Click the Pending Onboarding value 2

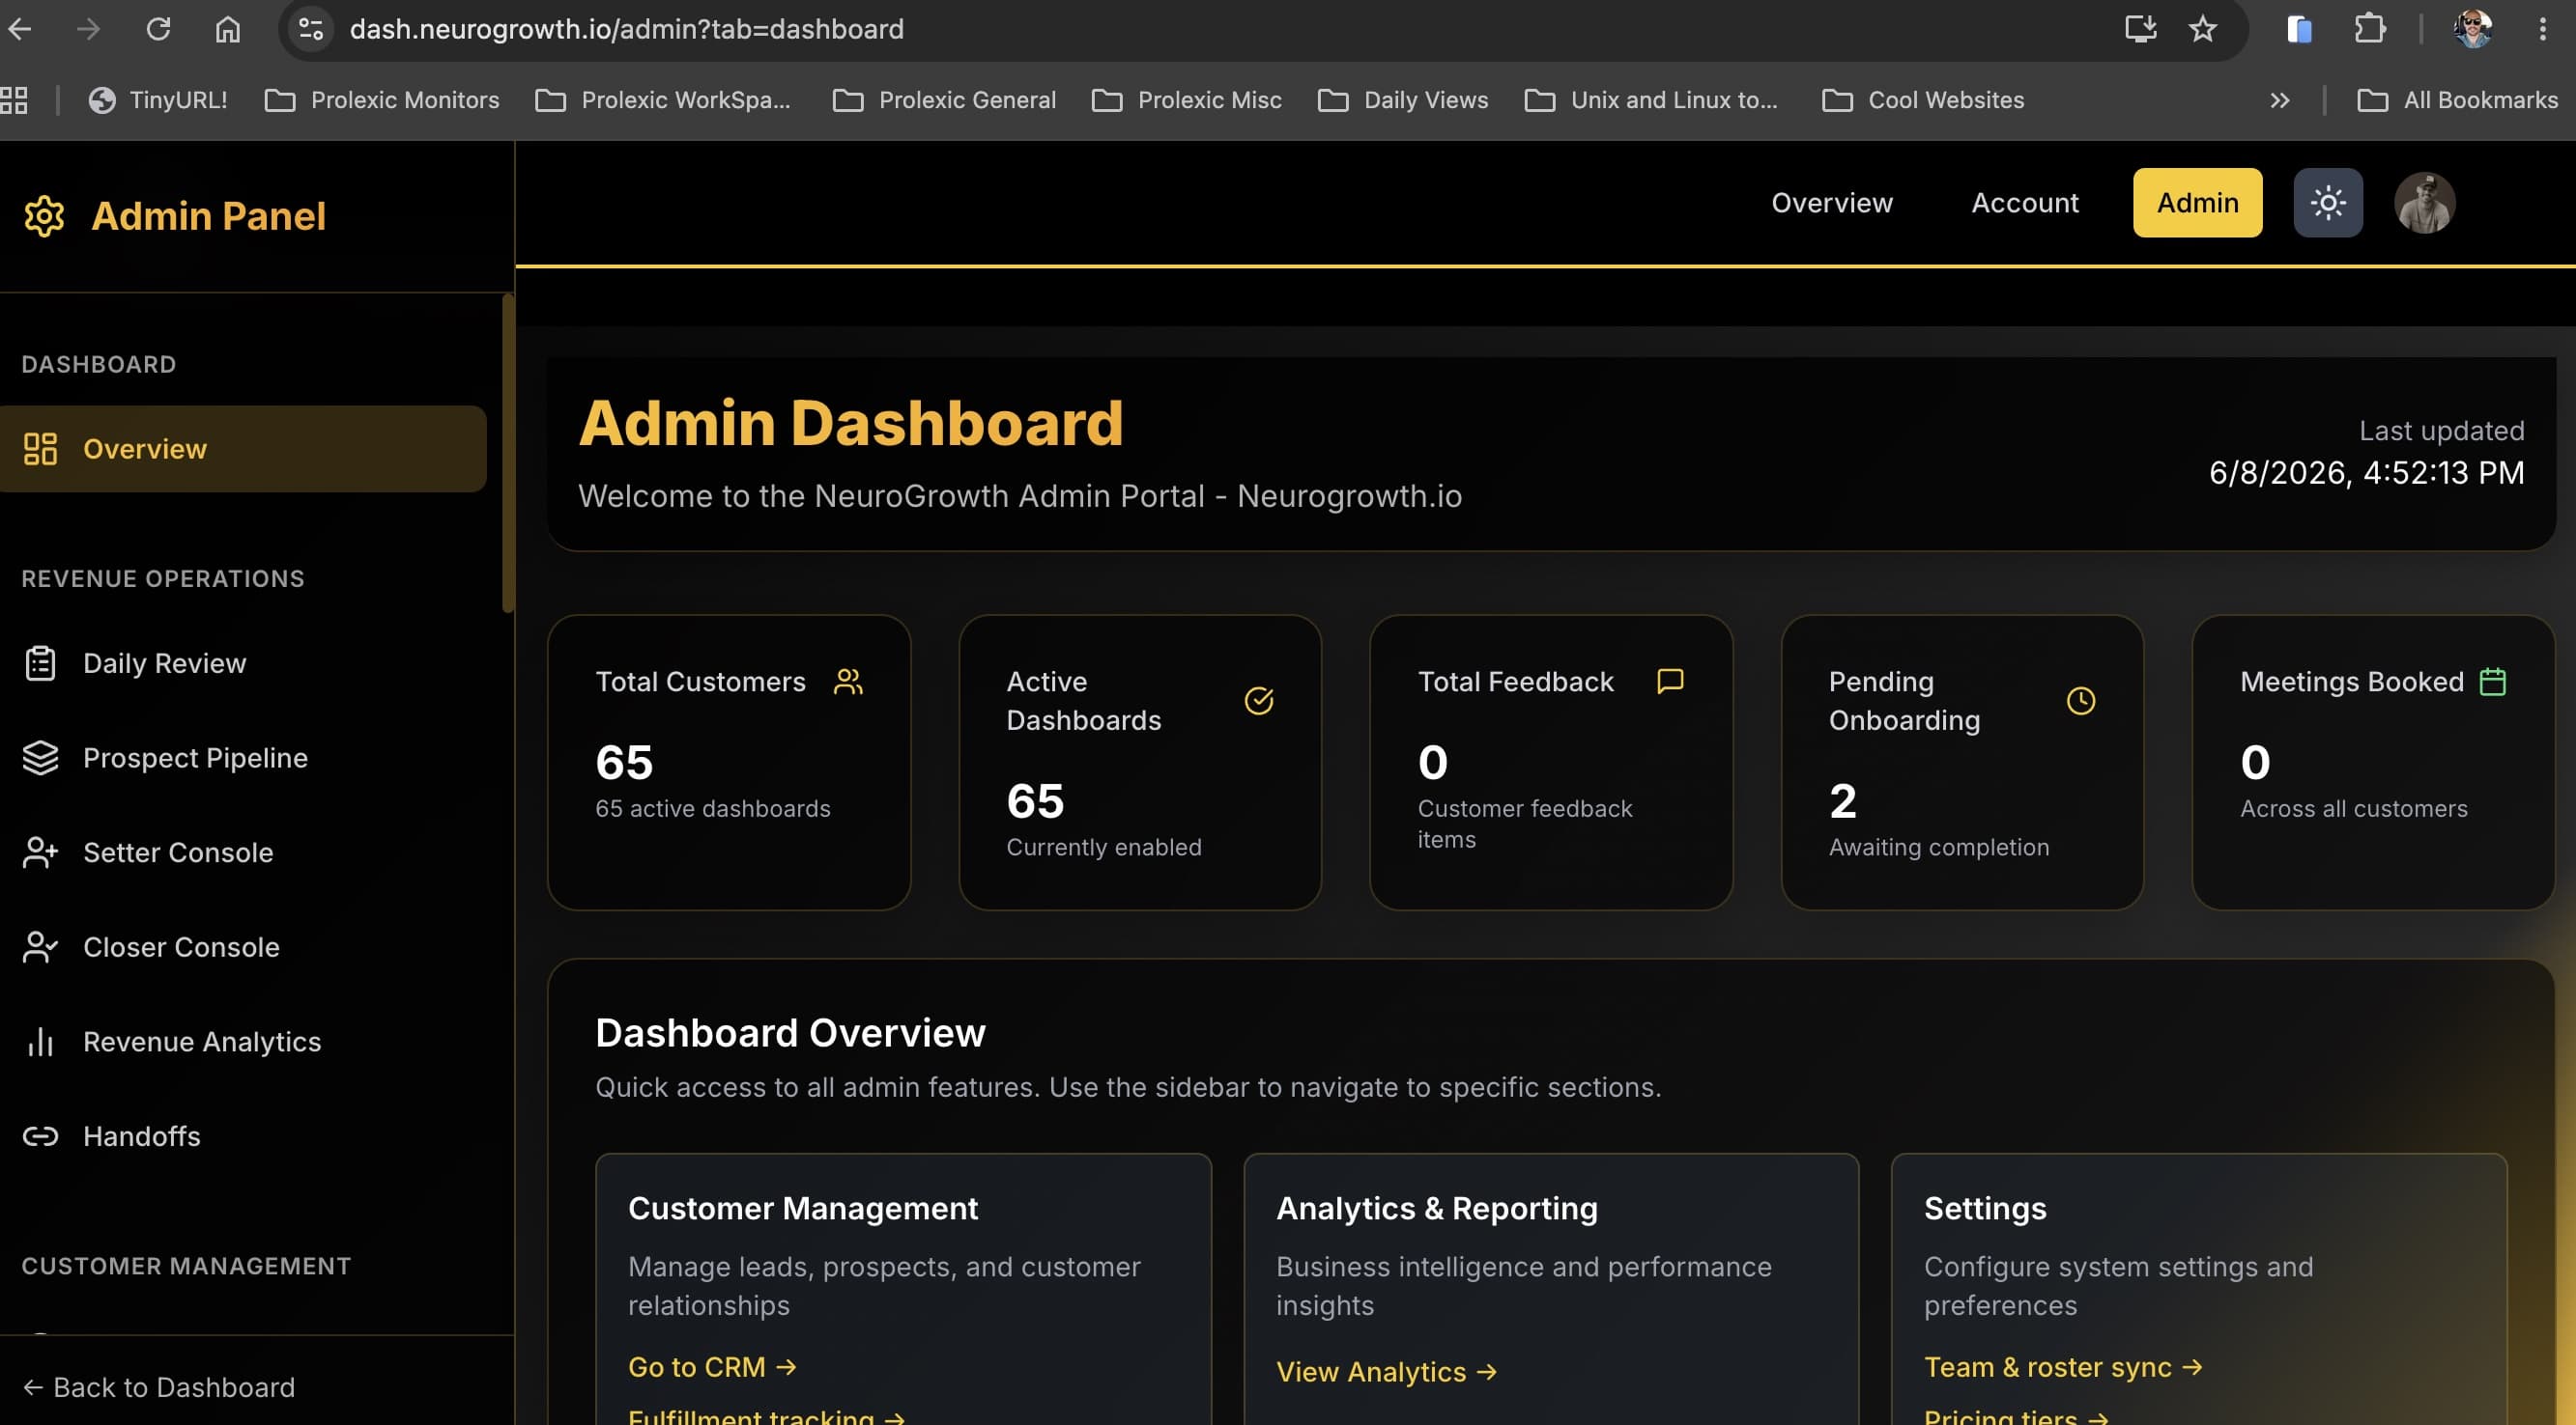click(x=1842, y=801)
